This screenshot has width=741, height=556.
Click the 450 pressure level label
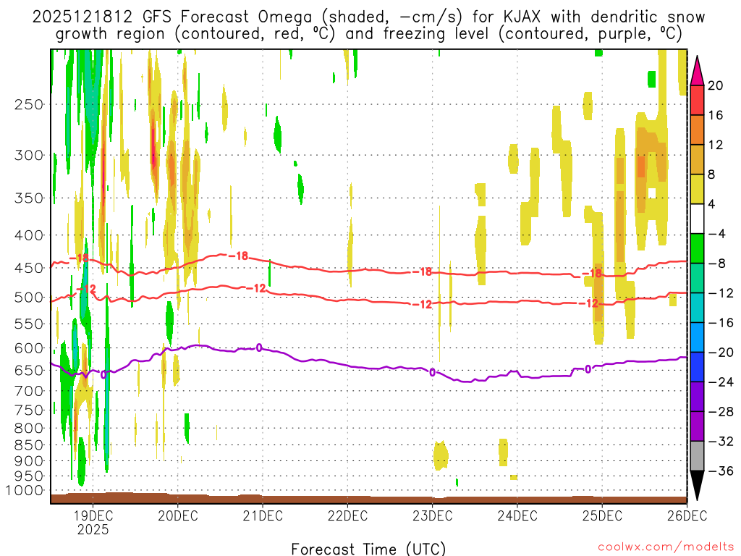pos(29,268)
